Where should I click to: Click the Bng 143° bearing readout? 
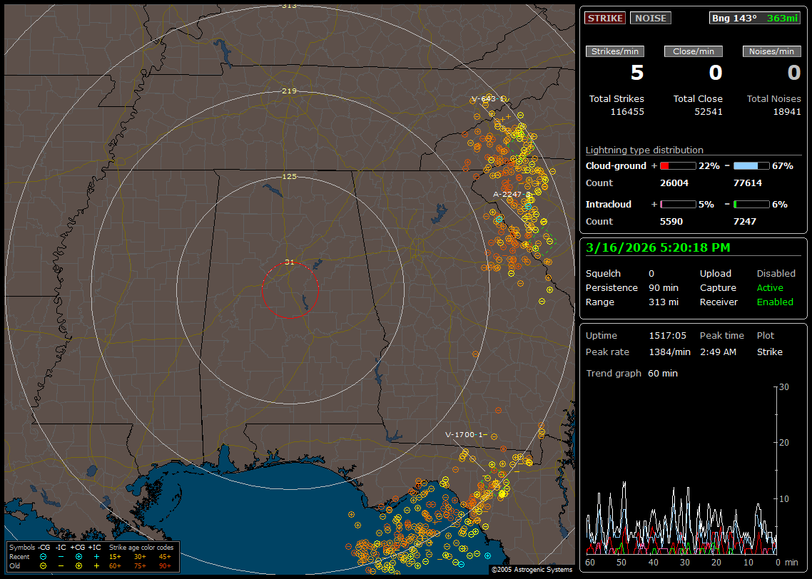[734, 19]
